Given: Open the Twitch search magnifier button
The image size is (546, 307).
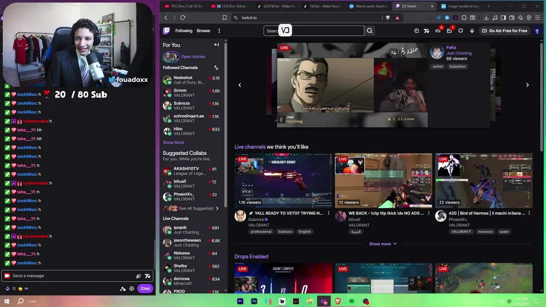Looking at the screenshot, I should 369,31.
